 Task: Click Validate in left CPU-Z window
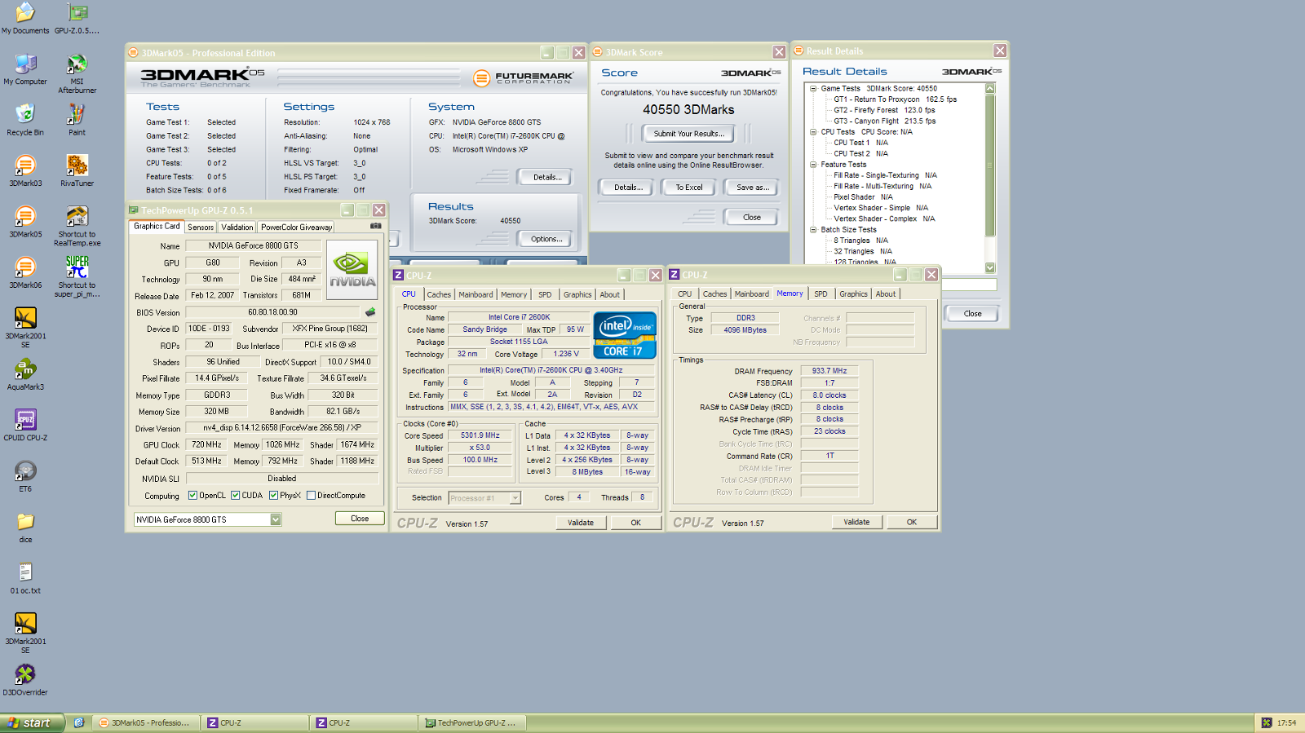[x=581, y=523]
